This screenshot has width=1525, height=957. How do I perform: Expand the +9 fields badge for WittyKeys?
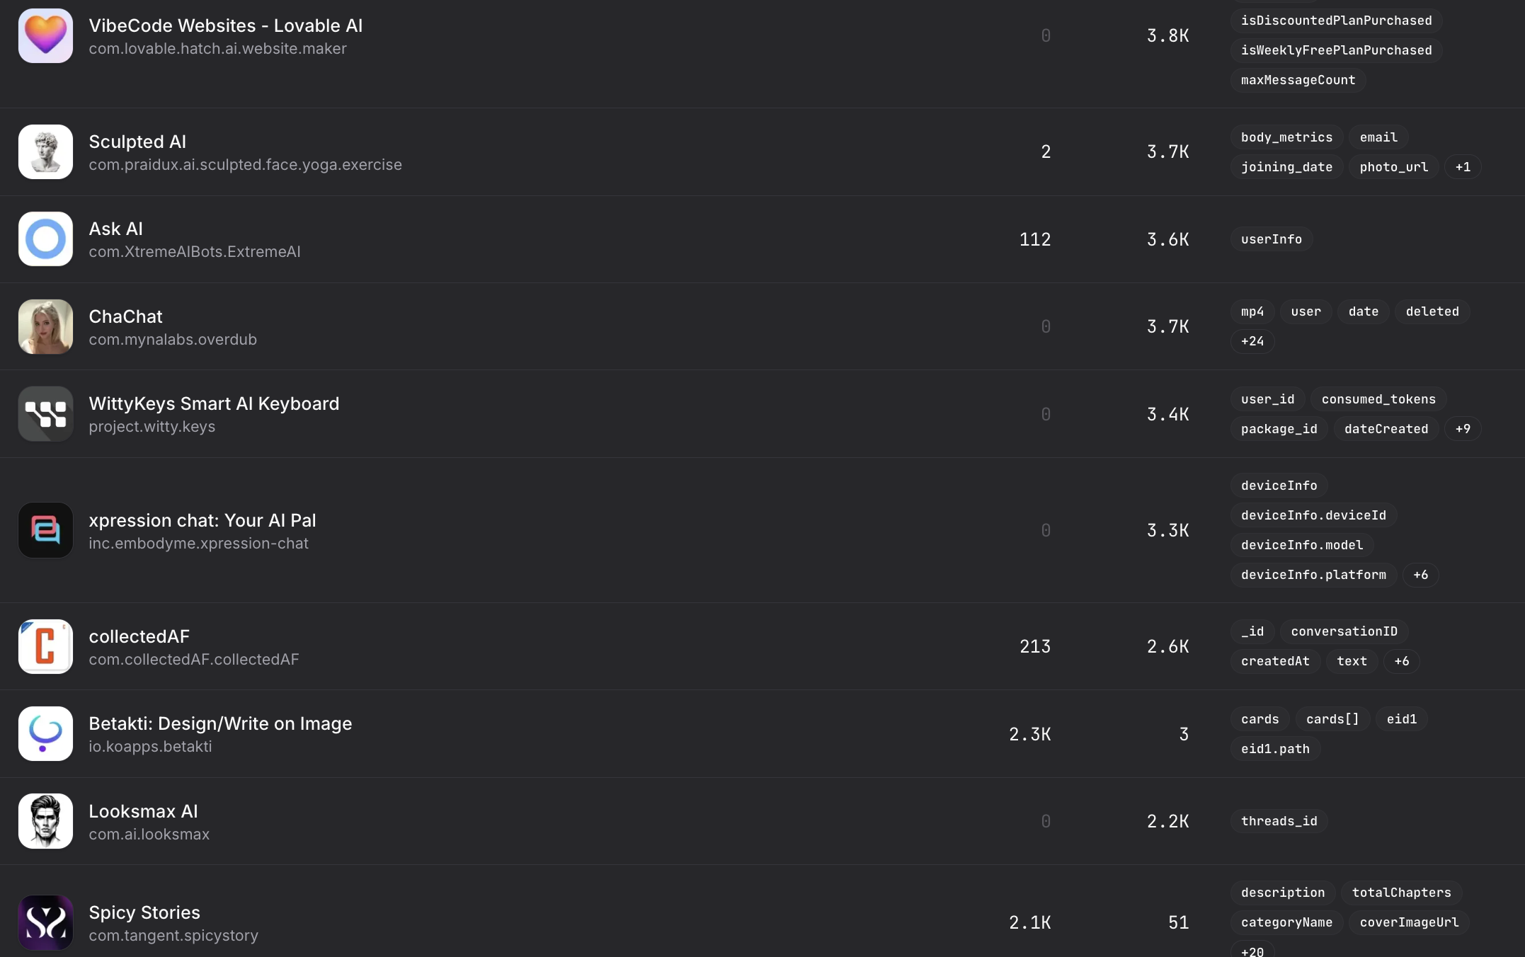[x=1463, y=429]
